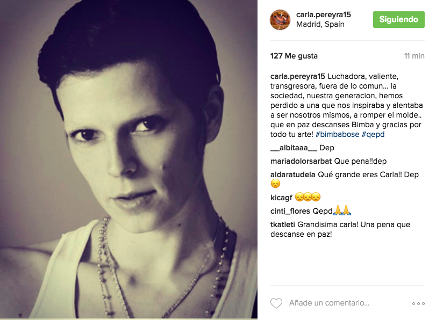Click the Añade un comentario field
Viewport: 436px width, 320px height.
coord(329,303)
